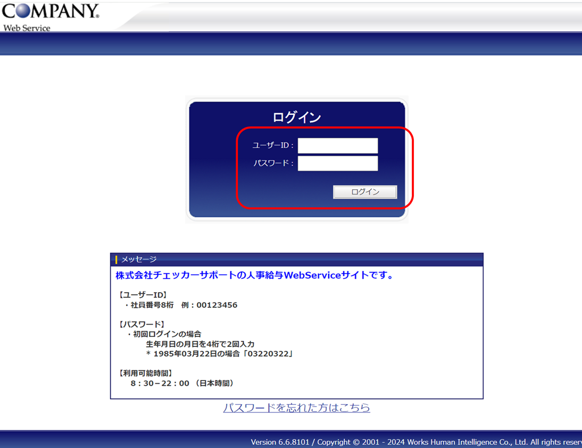The width and height of the screenshot is (582, 448).
Task: Focus the ユーザーID input field
Action: (x=337, y=146)
